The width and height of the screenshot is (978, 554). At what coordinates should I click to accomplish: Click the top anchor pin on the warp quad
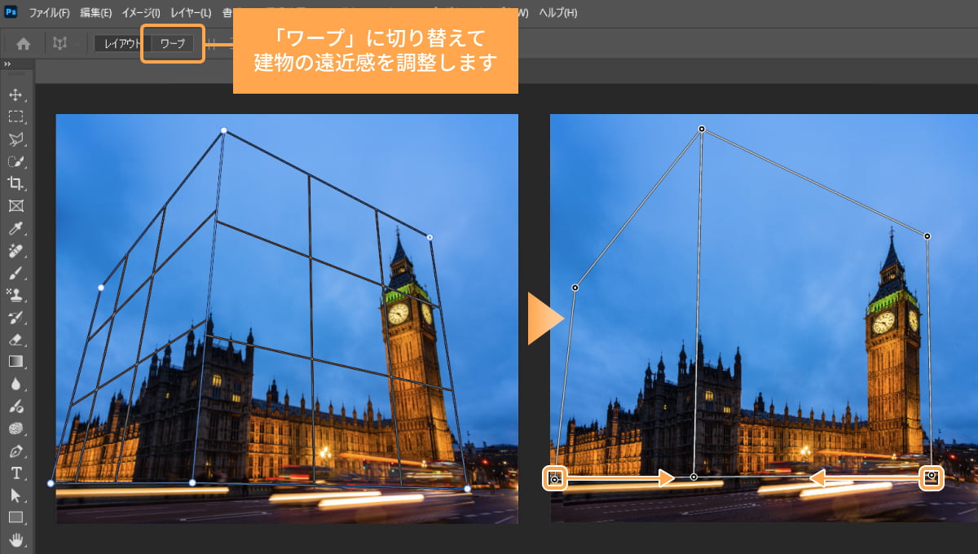(703, 129)
